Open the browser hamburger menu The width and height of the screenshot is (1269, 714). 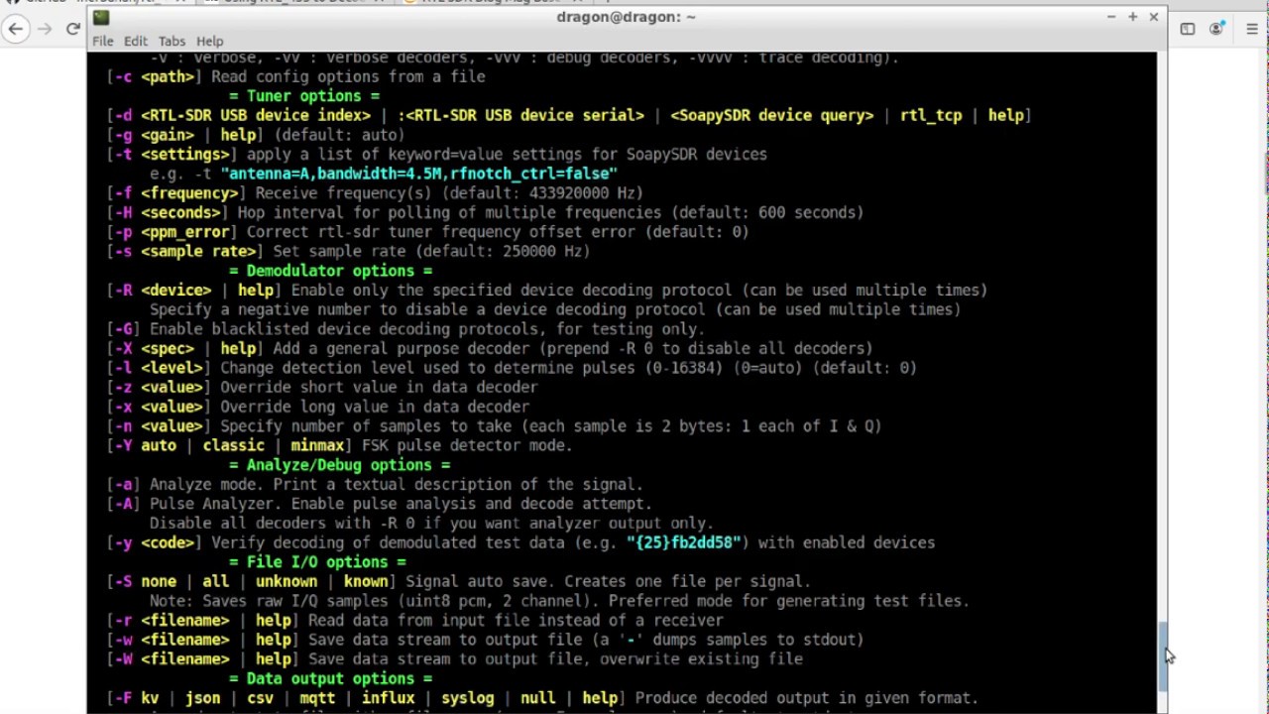1253,29
